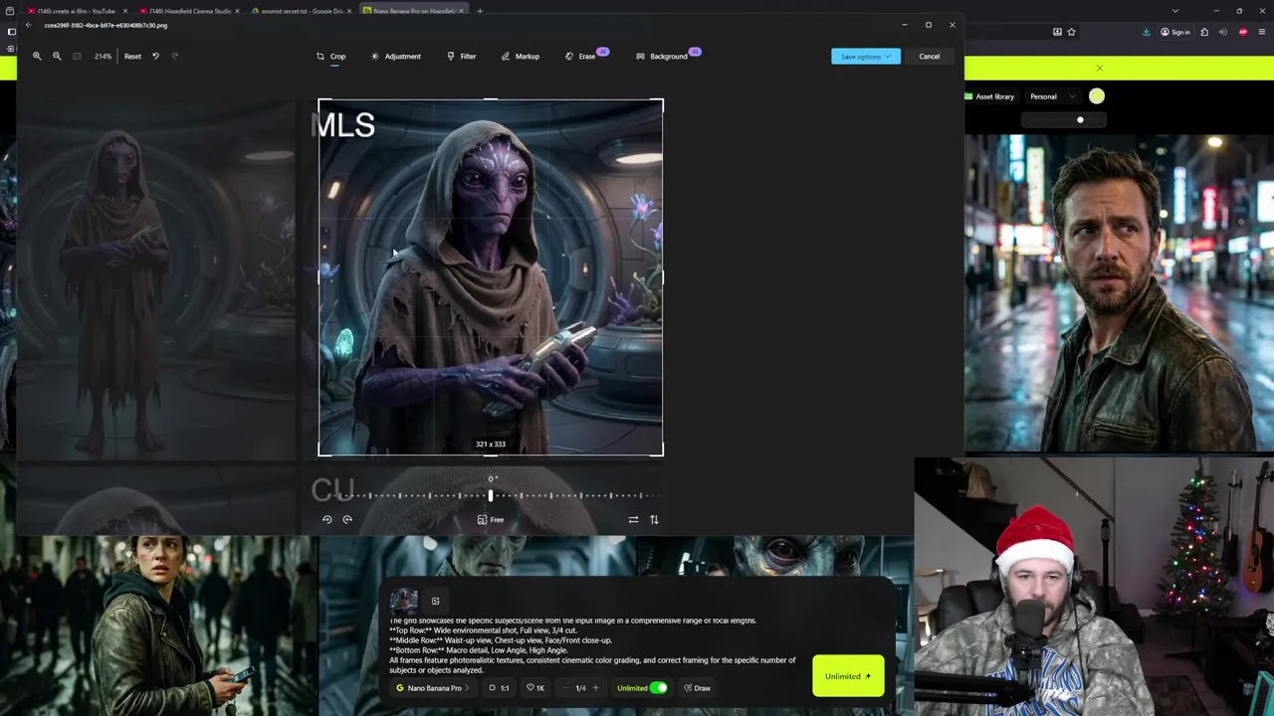Switch to the prompt secret.txt Google Drive tab

tap(301, 11)
